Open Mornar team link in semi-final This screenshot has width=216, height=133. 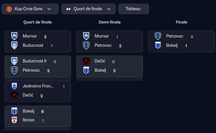click(x=102, y=36)
